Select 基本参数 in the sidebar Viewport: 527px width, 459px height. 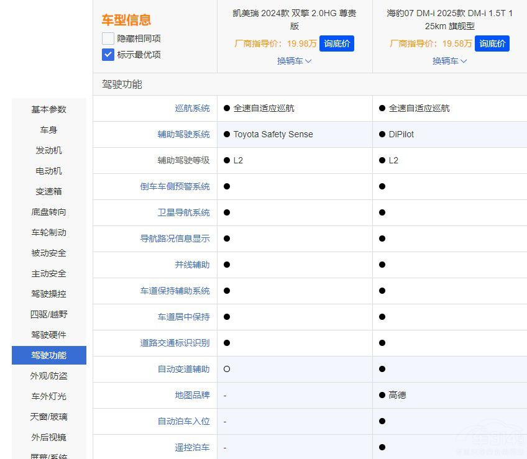[49, 109]
